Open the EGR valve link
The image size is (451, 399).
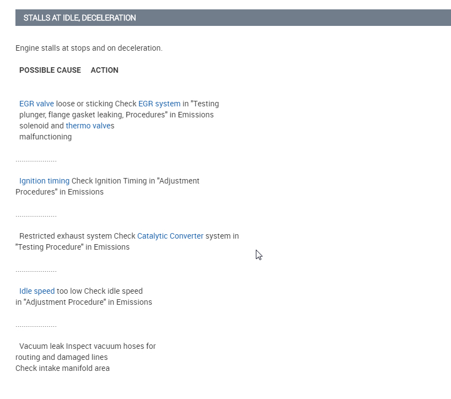pos(36,104)
